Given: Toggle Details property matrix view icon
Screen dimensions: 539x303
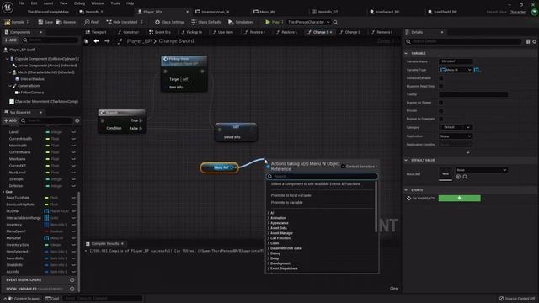Looking at the screenshot, I should click(x=527, y=41).
